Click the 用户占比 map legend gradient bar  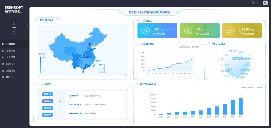point(41,65)
